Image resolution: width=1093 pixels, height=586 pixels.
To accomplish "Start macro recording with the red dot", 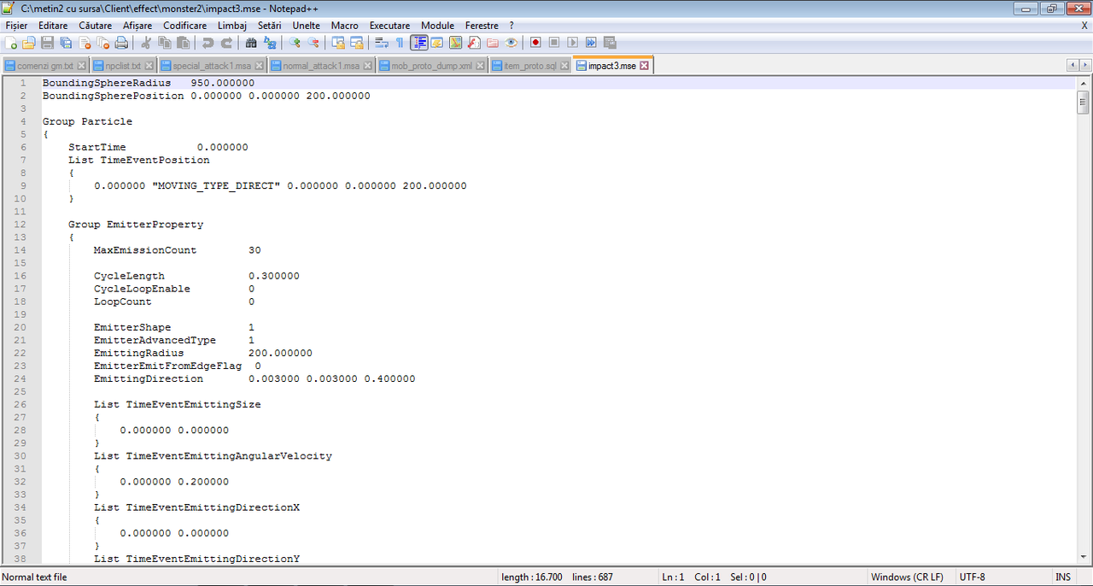I will click(x=535, y=43).
